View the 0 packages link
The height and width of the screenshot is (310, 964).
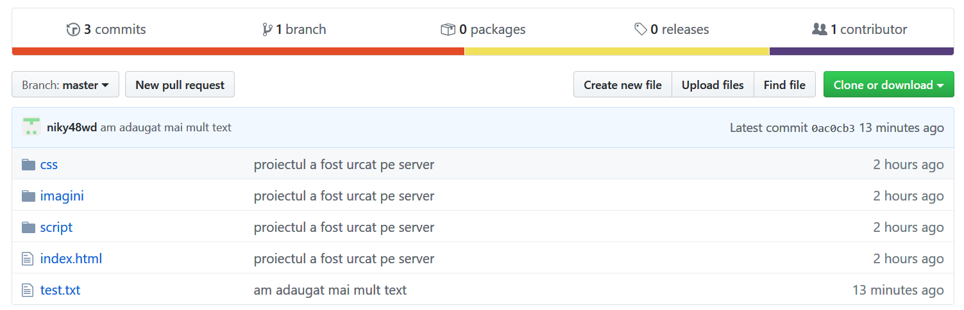click(483, 29)
